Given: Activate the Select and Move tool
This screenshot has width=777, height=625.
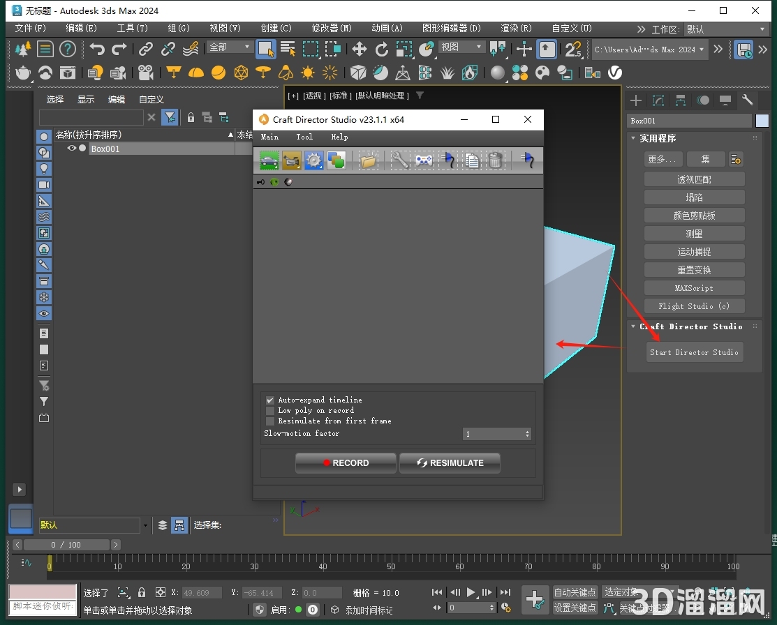Looking at the screenshot, I should tap(359, 49).
